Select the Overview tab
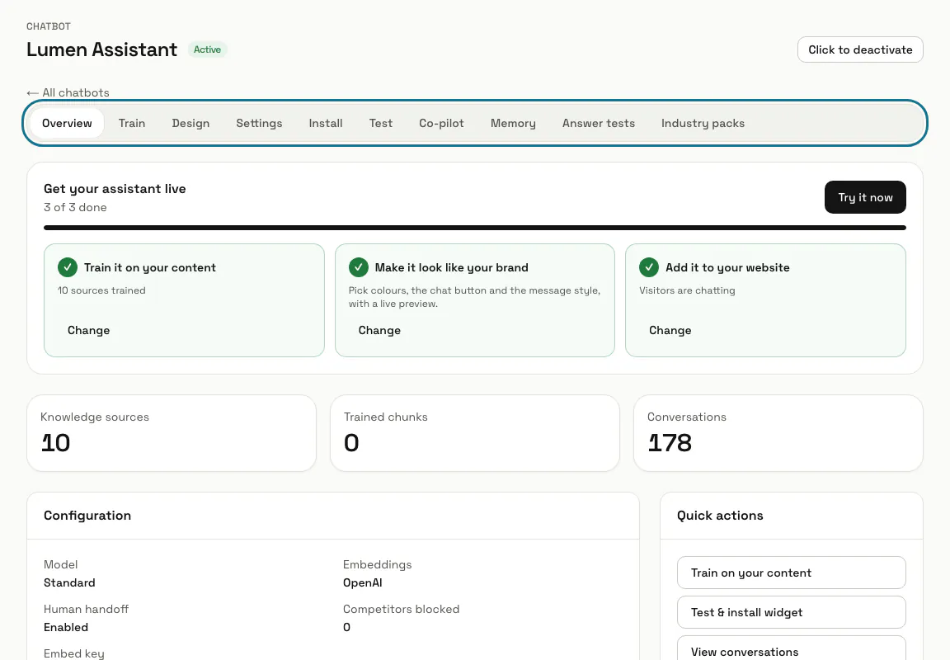 [x=68, y=123]
